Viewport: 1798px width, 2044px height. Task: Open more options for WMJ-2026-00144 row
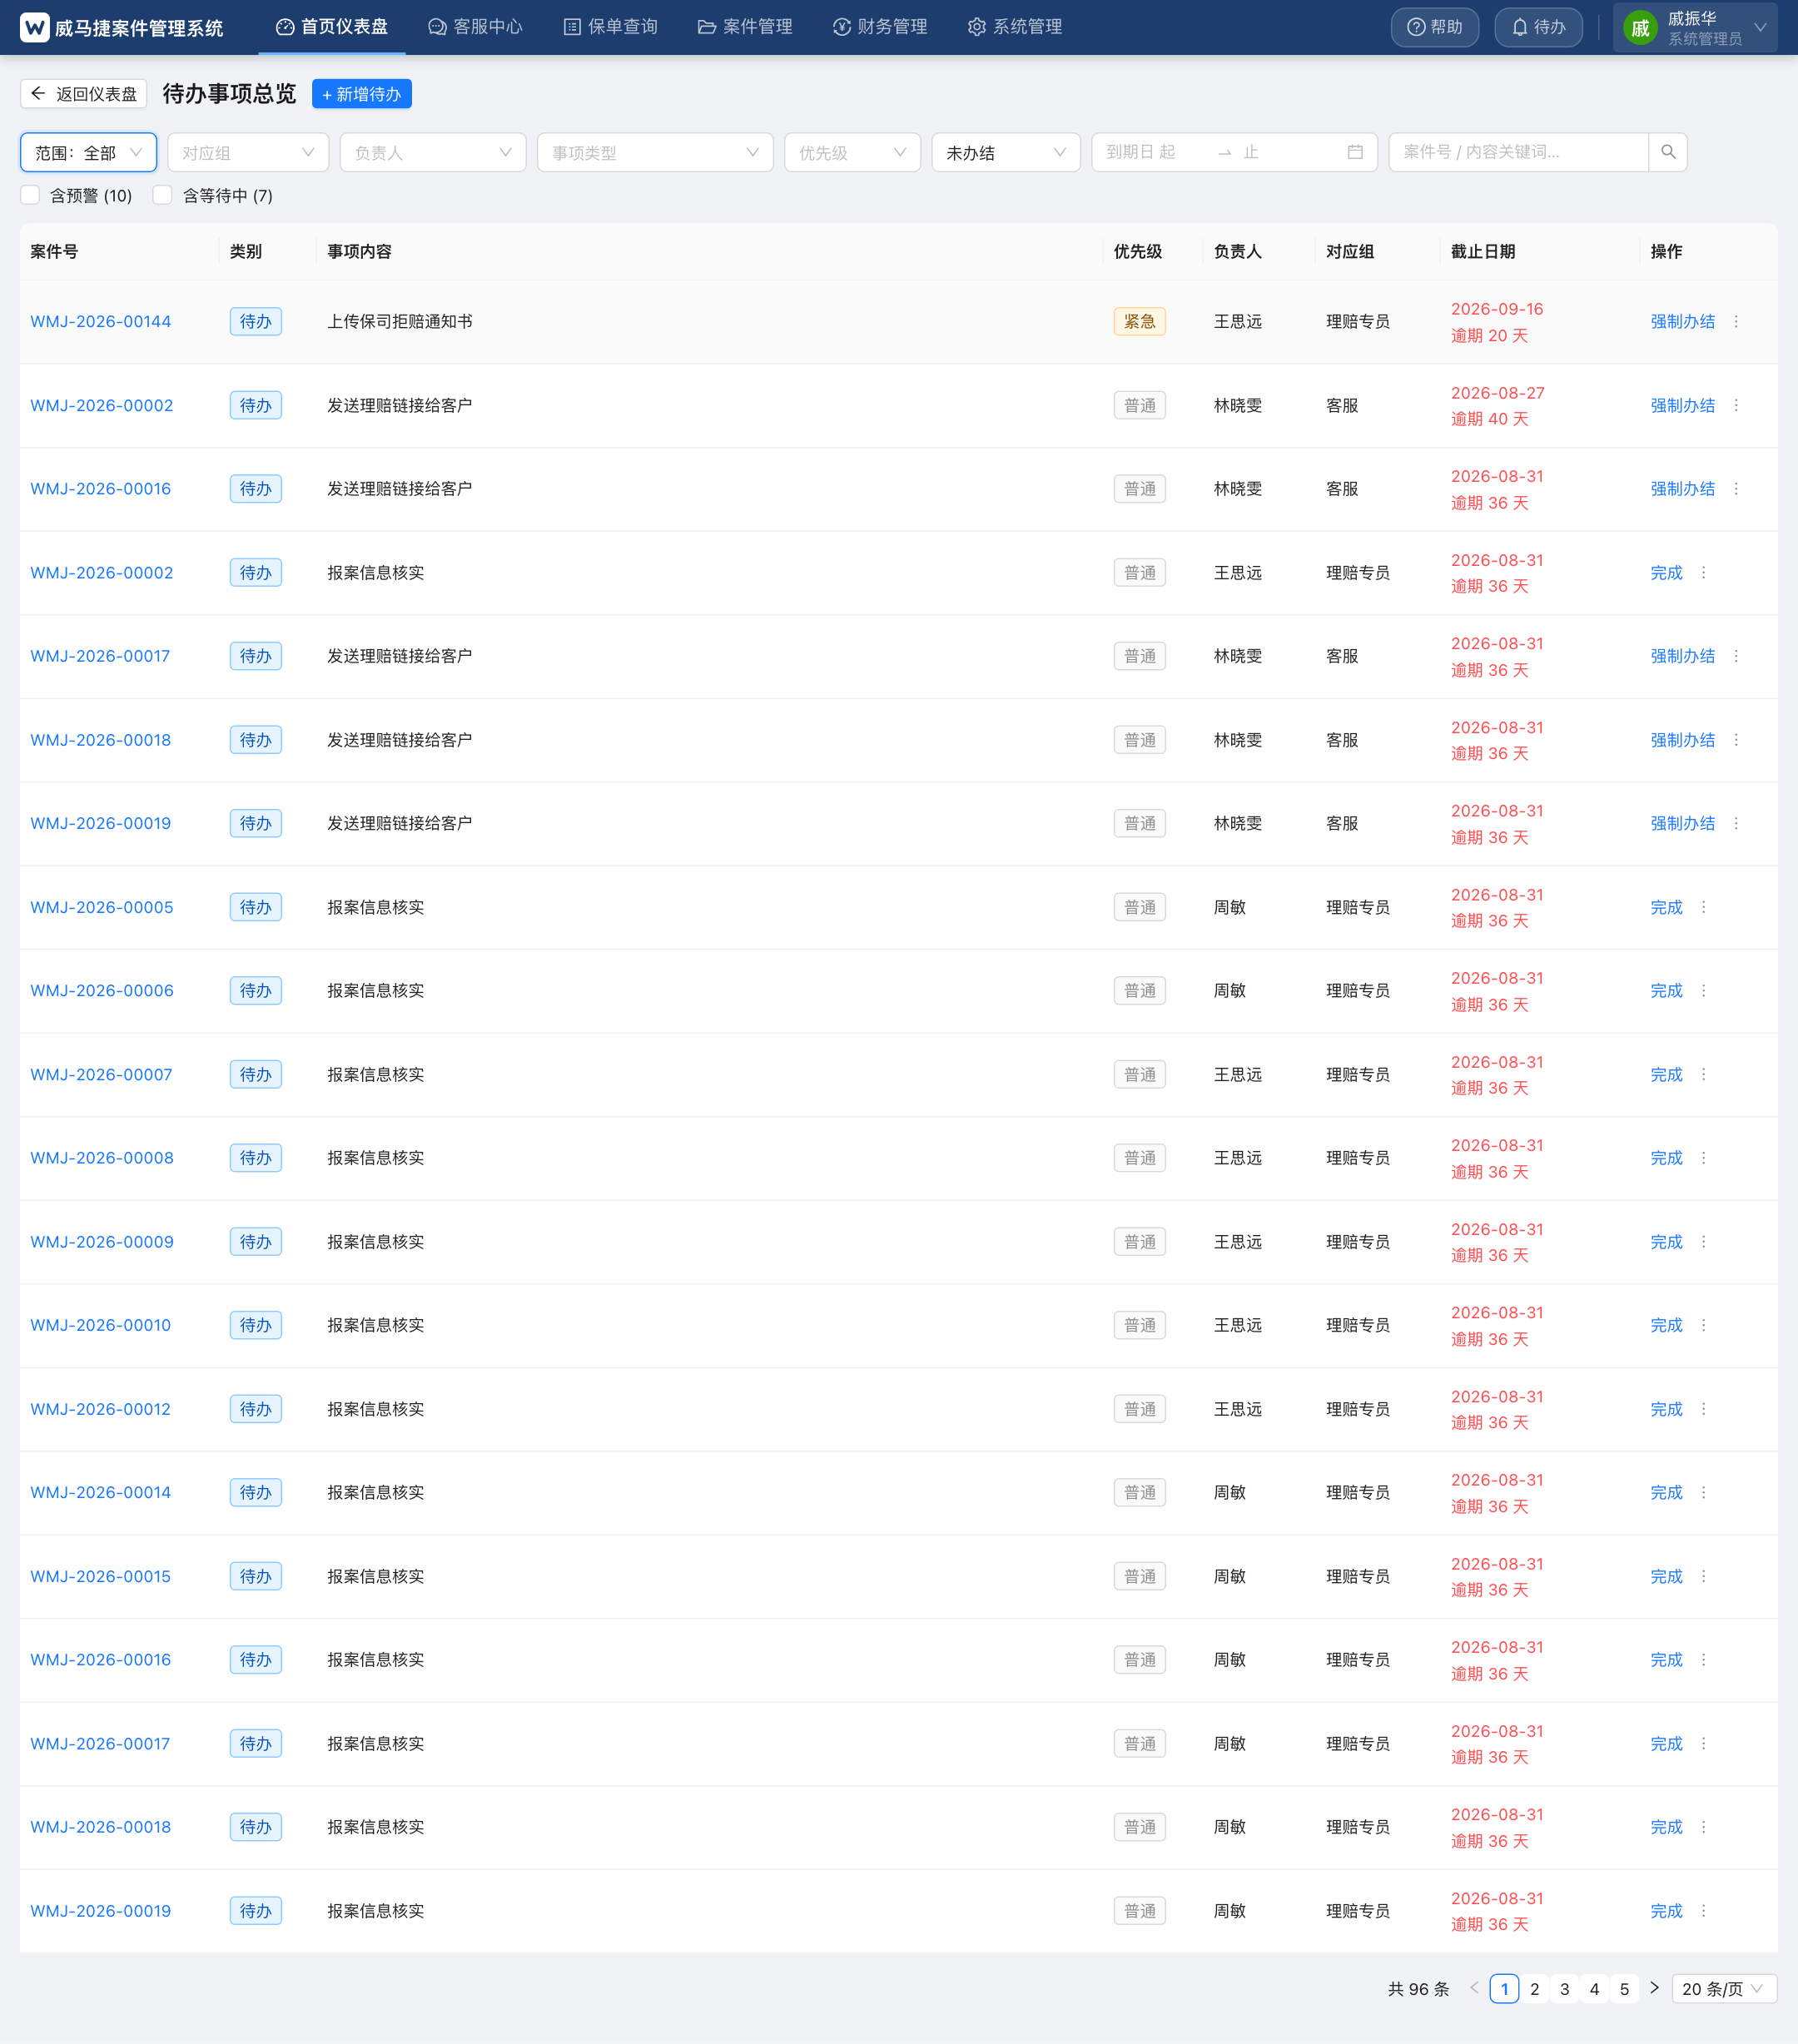(1736, 322)
